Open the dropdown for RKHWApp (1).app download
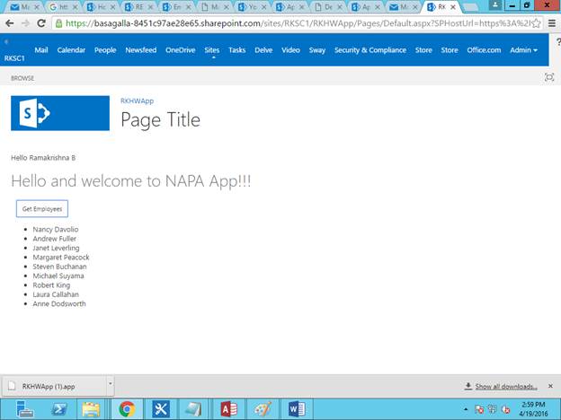 (111, 384)
